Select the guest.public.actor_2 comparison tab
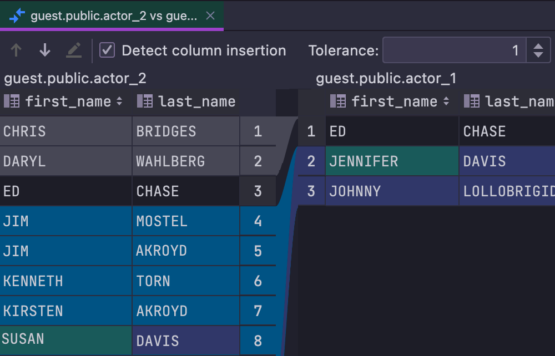This screenshot has width=555, height=356. tap(113, 16)
